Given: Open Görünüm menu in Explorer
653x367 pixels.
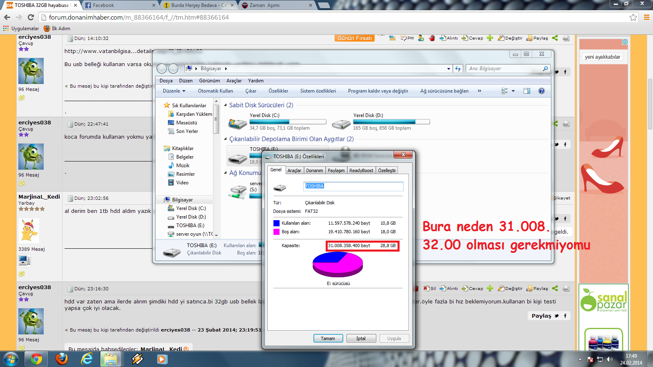Looking at the screenshot, I should click(x=209, y=81).
